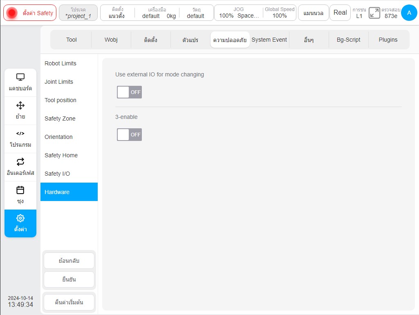The height and width of the screenshot is (315, 419).
Task: Click the ย้อนกลับ button
Action: pos(69,261)
